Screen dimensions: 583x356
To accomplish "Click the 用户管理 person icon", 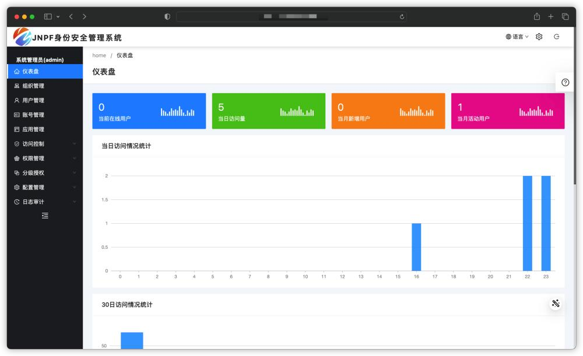I will (x=17, y=100).
